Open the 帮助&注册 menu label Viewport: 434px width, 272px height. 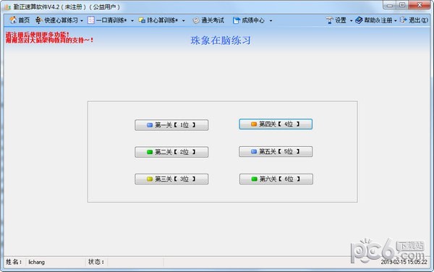pos(378,20)
